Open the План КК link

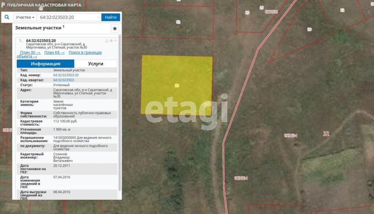click(54, 53)
